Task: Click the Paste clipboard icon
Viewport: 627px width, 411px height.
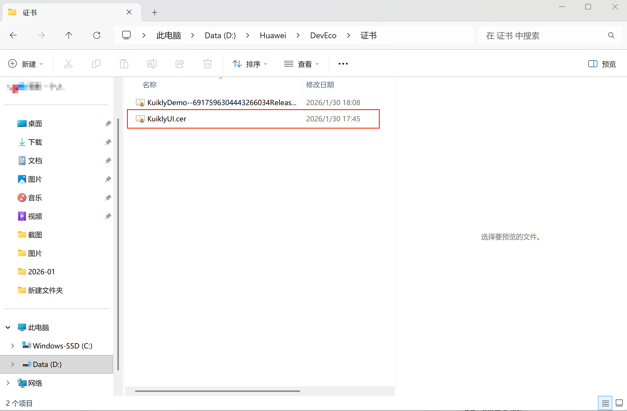Action: (124, 64)
